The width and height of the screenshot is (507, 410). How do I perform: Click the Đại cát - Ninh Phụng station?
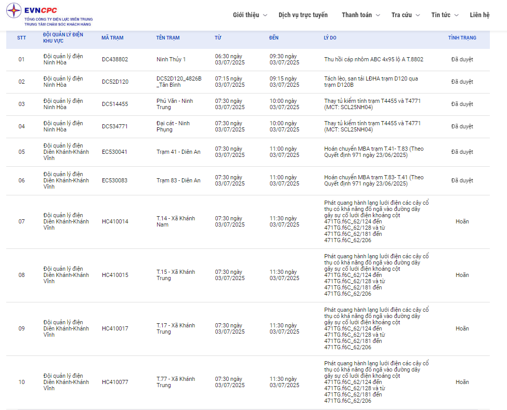click(x=173, y=127)
